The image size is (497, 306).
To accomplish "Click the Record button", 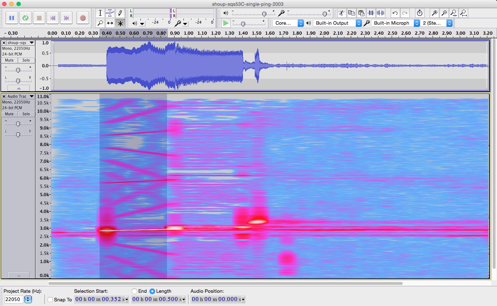I will pos(83,18).
